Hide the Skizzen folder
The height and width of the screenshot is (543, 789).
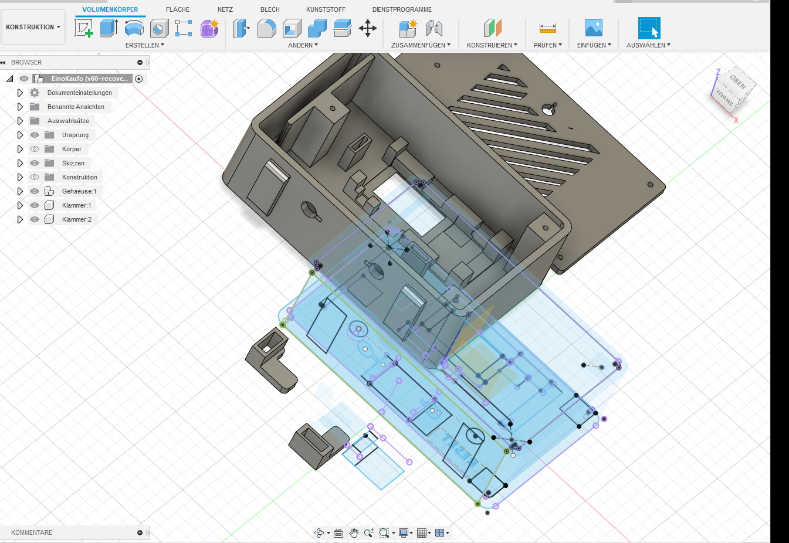35,163
